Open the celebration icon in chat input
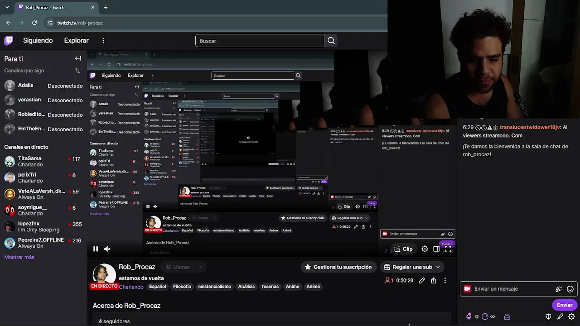The width and height of the screenshot is (580, 326). coord(559,289)
